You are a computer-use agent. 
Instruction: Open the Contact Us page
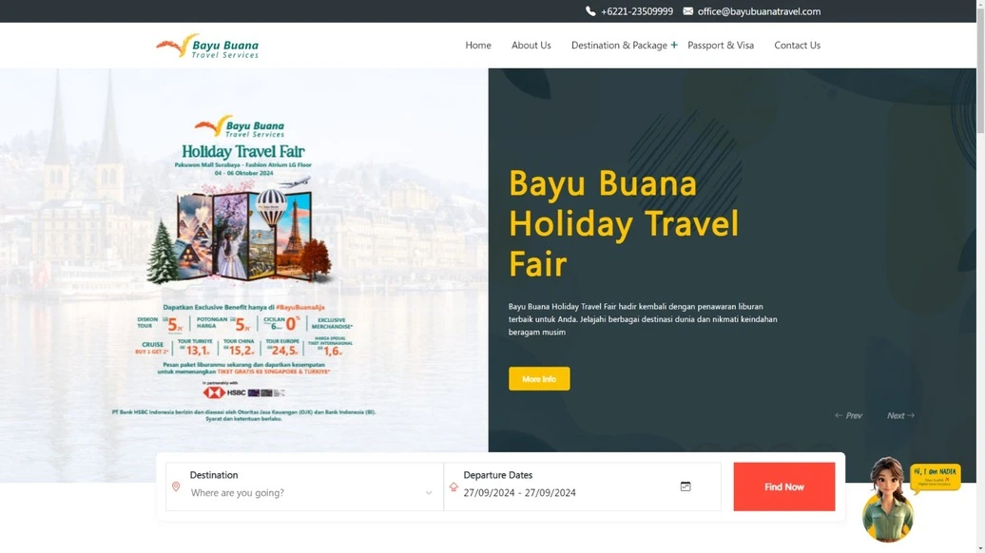click(x=797, y=45)
